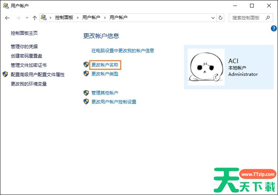Expand the chevron after 控制面板 breadcrumb

tap(79, 18)
